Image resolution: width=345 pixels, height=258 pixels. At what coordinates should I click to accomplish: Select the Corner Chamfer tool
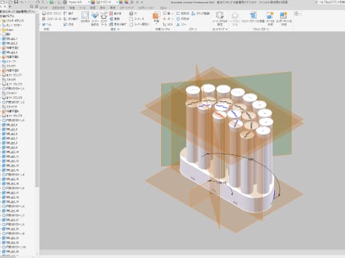pyautogui.click(x=139, y=24)
